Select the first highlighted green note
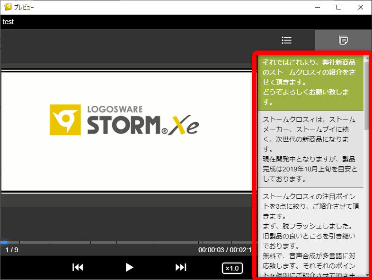372x280 pixels. click(310, 82)
